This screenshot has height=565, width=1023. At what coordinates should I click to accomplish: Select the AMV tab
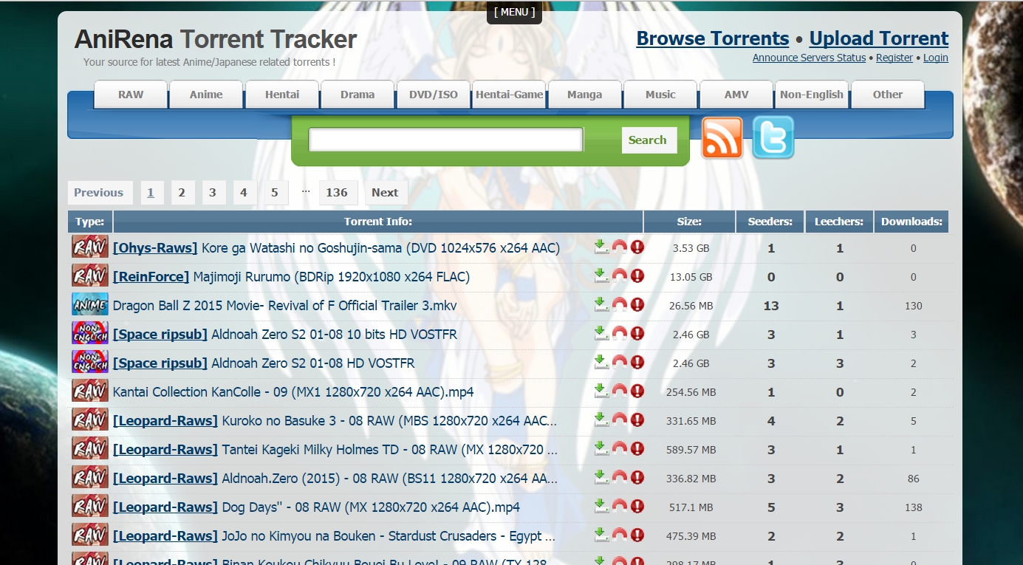[x=736, y=95]
